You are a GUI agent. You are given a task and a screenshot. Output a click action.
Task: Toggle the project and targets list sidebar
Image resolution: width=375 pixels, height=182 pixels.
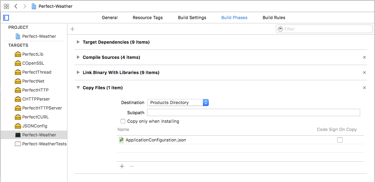[6, 18]
